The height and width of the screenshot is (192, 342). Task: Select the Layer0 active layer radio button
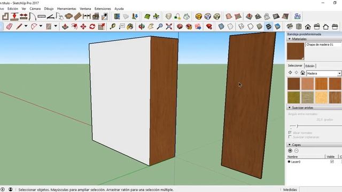(289, 162)
